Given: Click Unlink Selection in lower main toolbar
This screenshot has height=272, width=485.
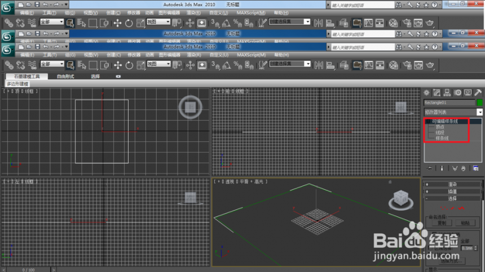Looking at the screenshot, I should click(20, 65).
